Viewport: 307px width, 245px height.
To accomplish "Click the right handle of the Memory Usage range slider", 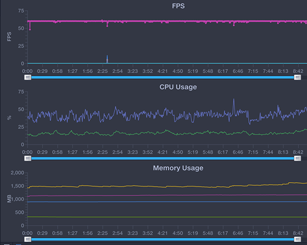I will [x=297, y=239].
